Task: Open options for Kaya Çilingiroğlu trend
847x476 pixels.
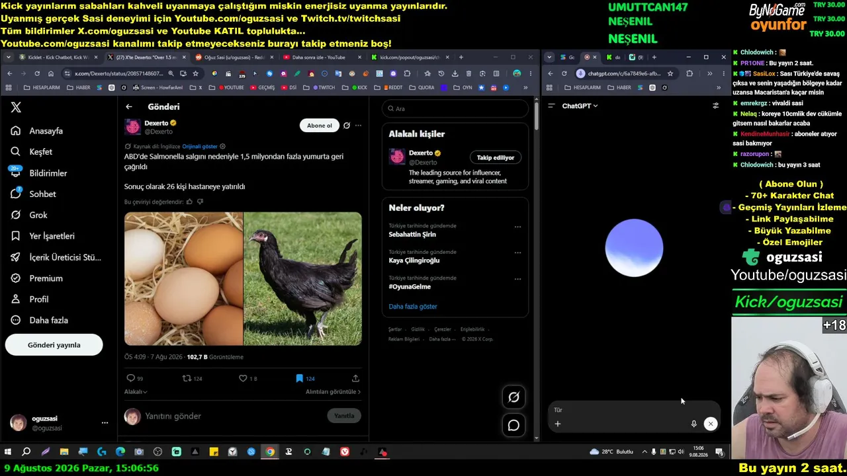Action: tap(517, 253)
